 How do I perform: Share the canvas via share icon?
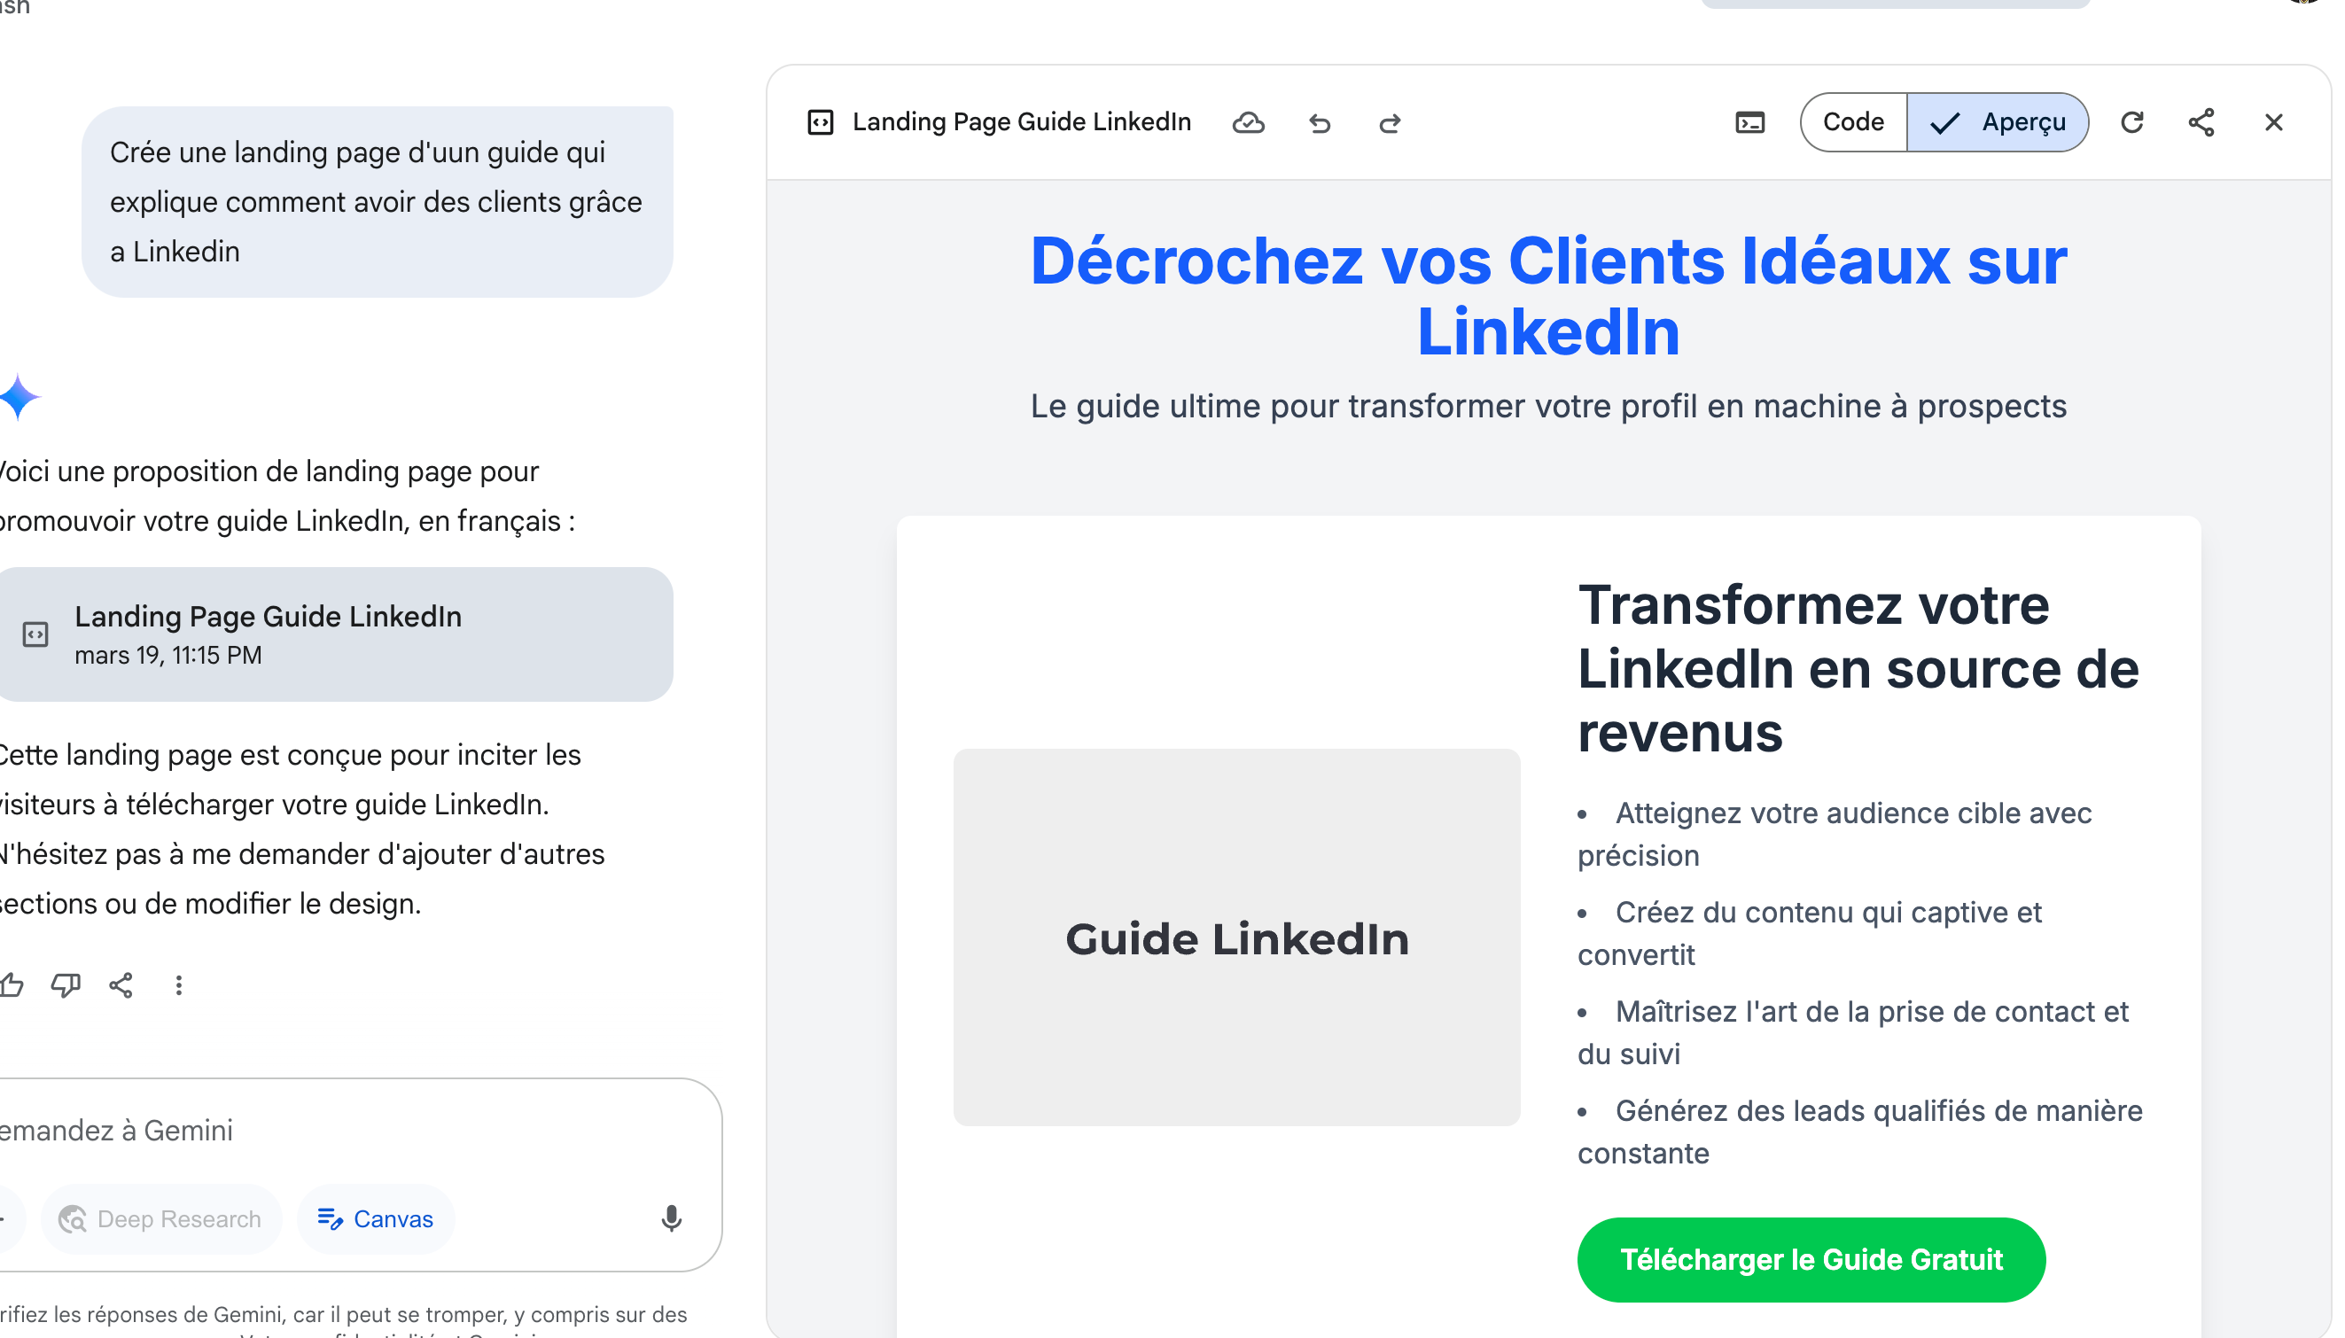tap(2201, 122)
